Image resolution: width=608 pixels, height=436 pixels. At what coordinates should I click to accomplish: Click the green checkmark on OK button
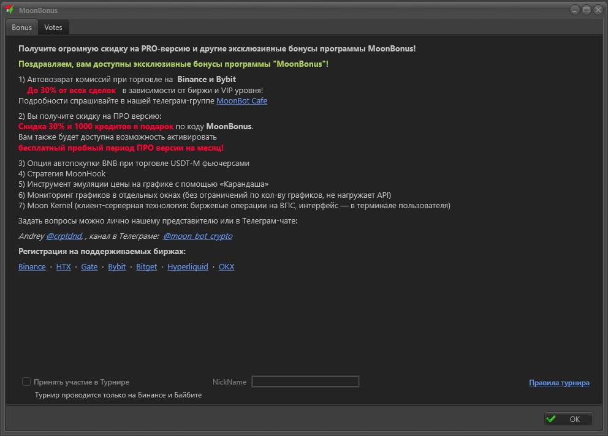point(551,419)
